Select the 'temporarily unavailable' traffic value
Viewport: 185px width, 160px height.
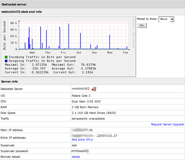point(88,119)
